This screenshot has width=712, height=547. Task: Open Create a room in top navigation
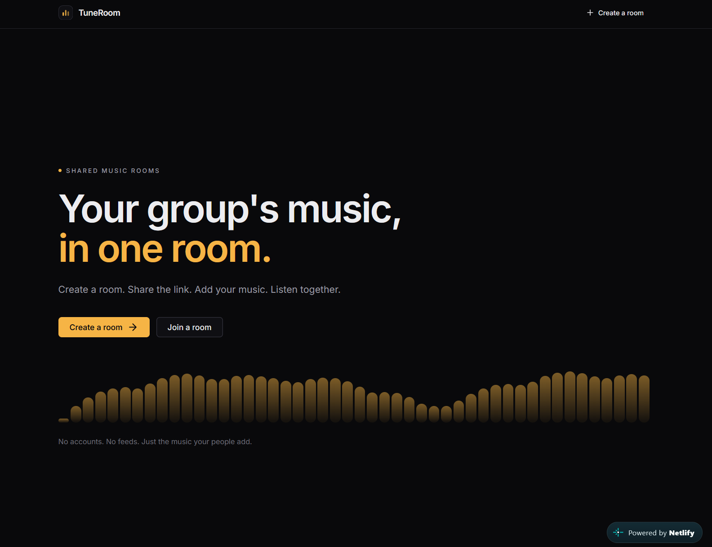click(x=615, y=13)
